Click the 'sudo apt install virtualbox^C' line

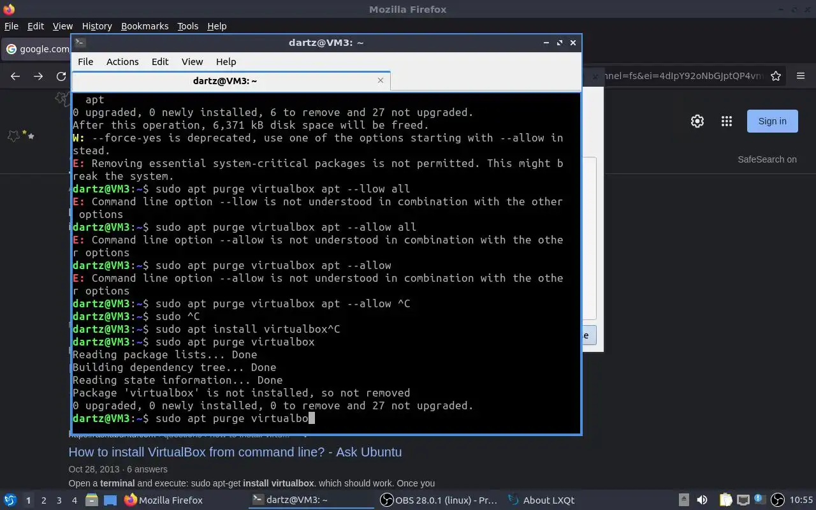[x=207, y=329]
